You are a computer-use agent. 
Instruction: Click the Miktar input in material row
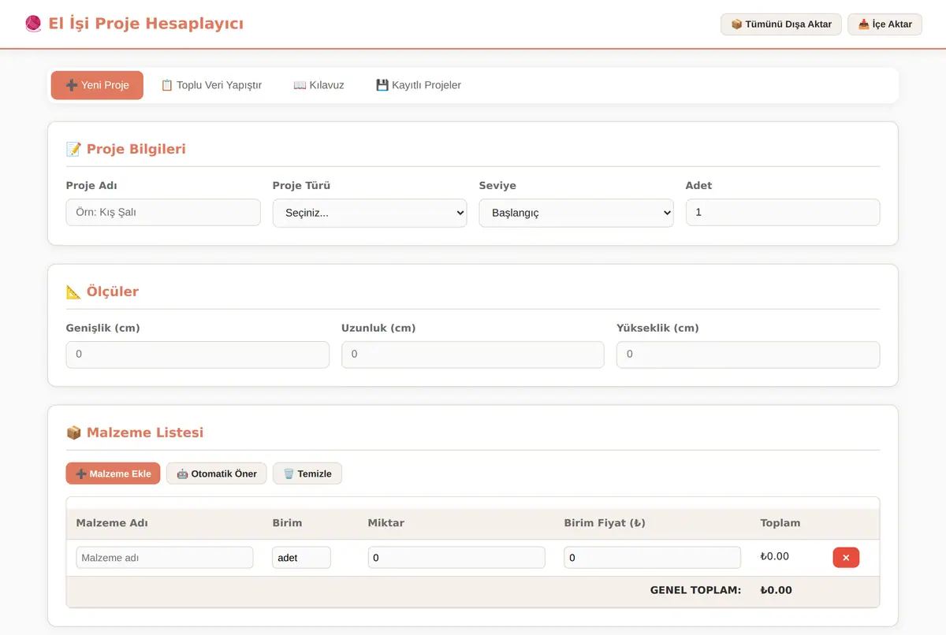pos(456,558)
